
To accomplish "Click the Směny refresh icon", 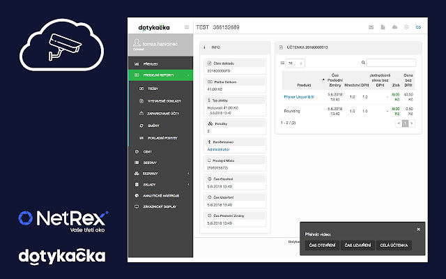I will [x=141, y=126].
